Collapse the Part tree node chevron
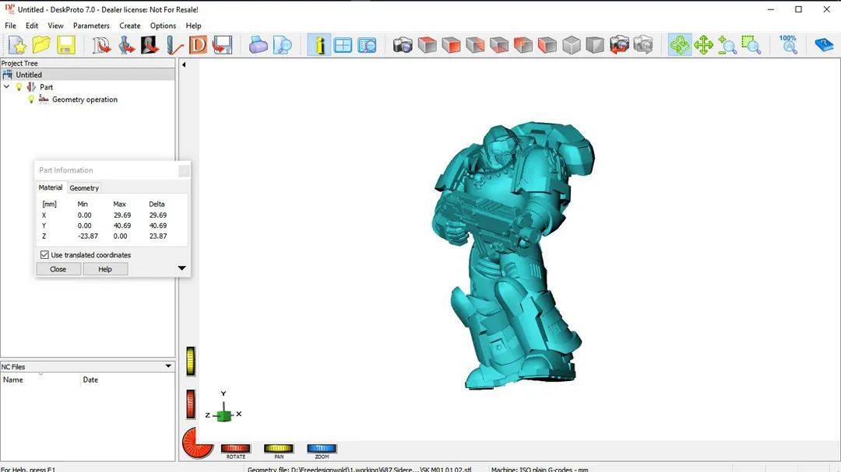 click(6, 87)
